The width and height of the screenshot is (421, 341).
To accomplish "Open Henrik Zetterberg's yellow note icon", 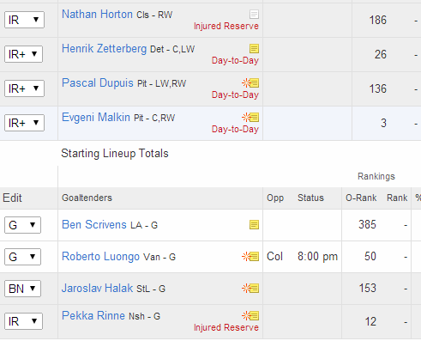I will click(254, 49).
